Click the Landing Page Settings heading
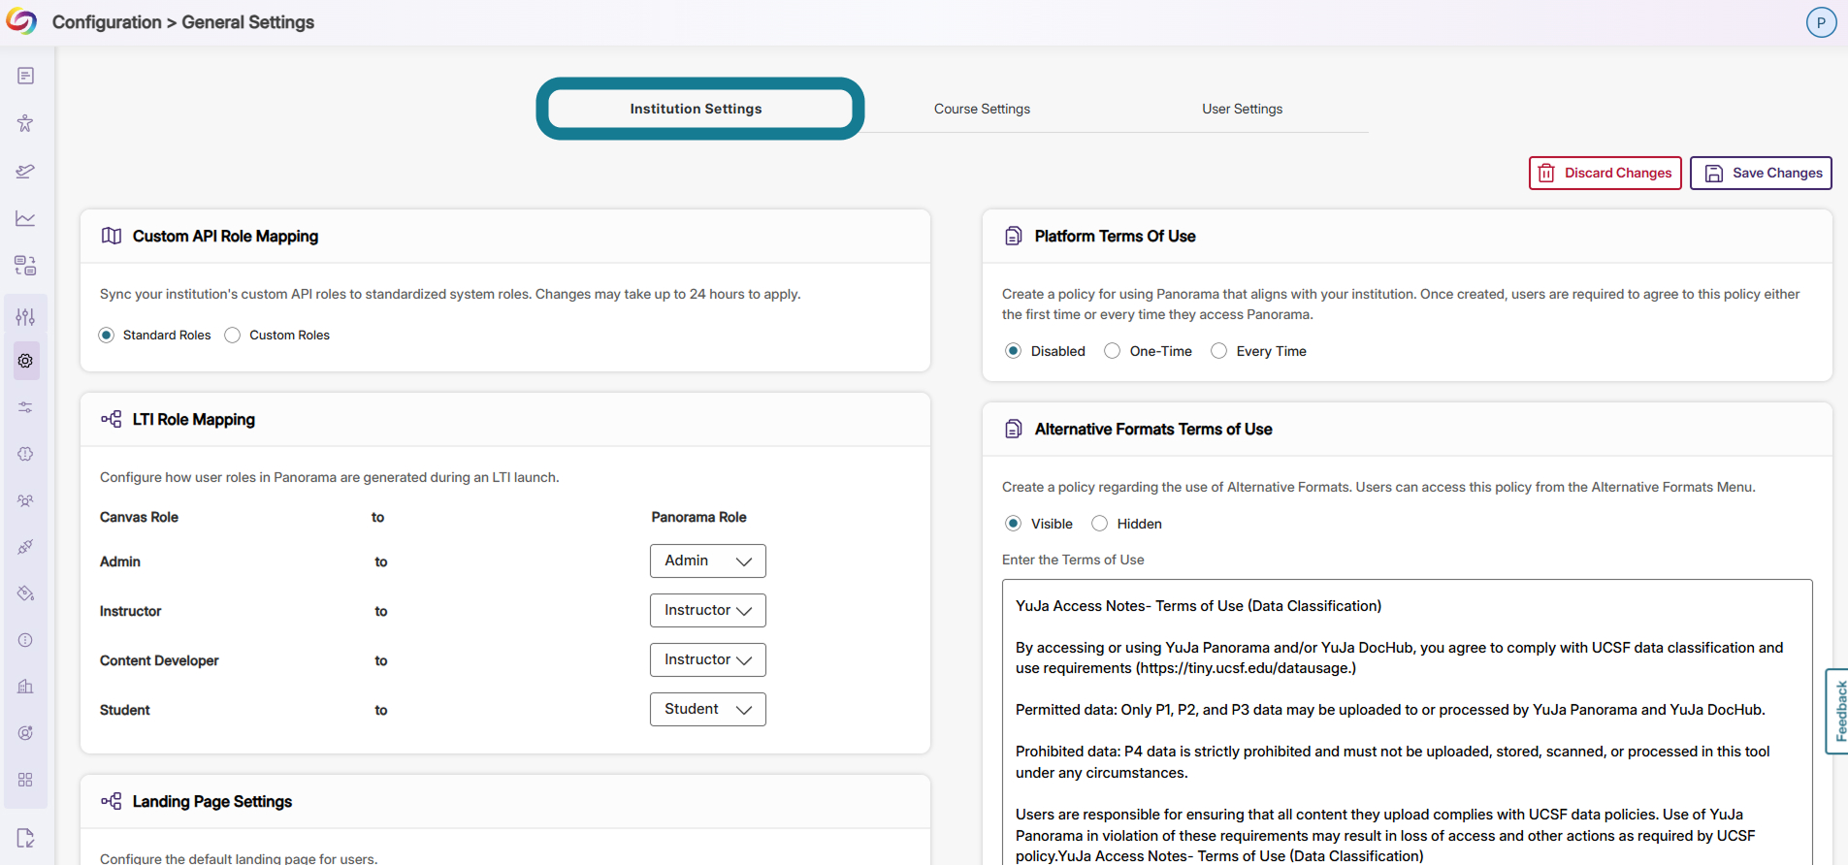The image size is (1848, 865). tap(212, 801)
